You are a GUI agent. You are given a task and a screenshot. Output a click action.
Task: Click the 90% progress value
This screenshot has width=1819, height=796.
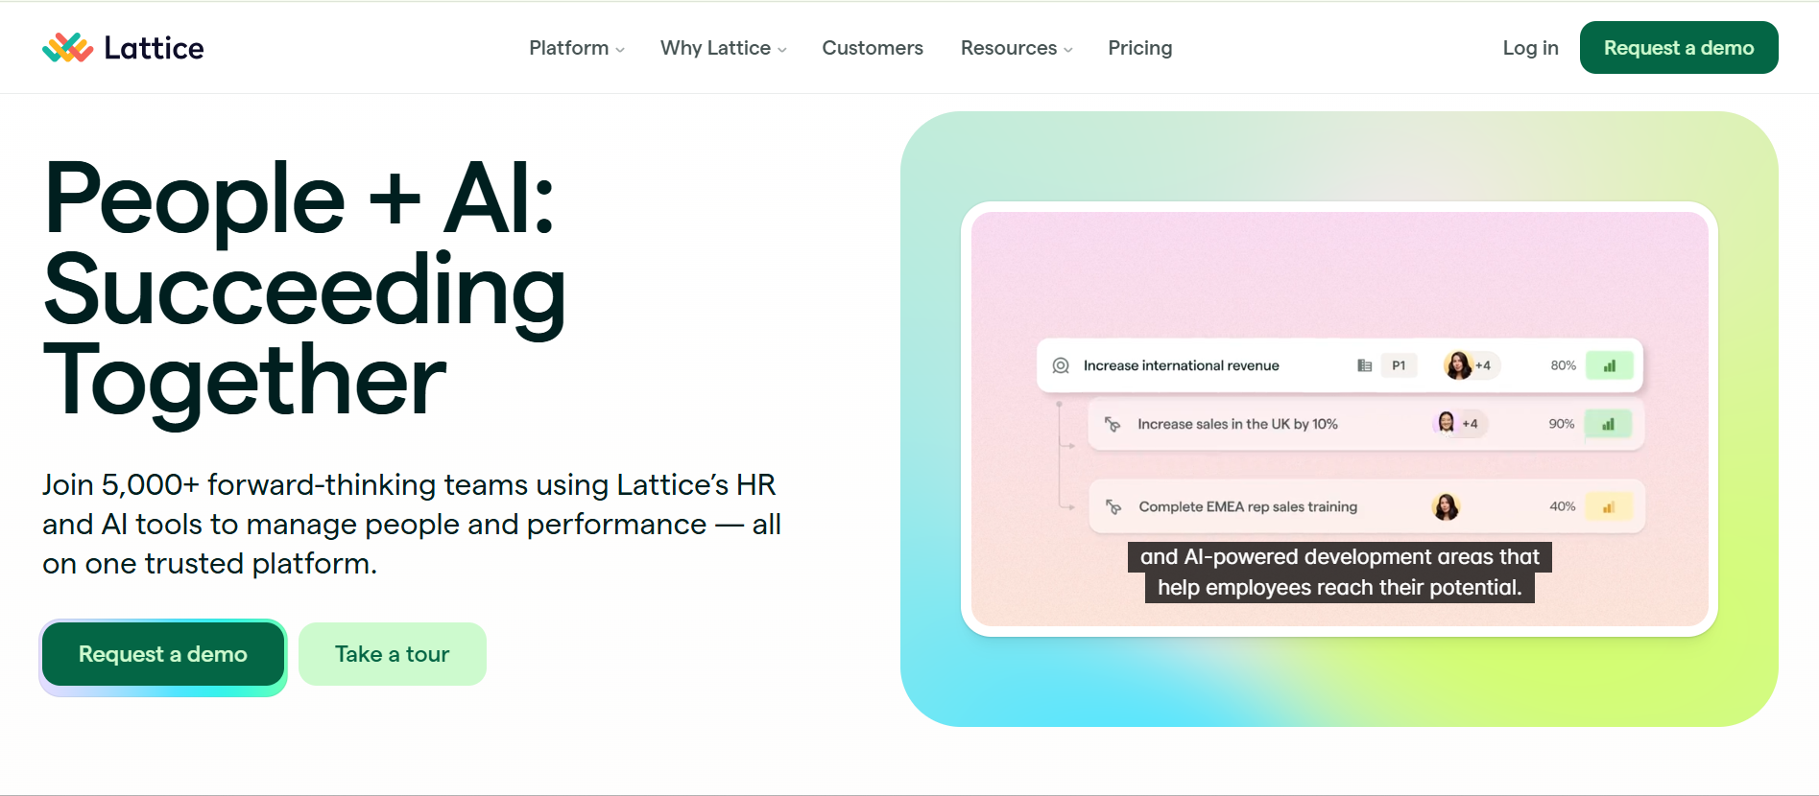pyautogui.click(x=1561, y=424)
